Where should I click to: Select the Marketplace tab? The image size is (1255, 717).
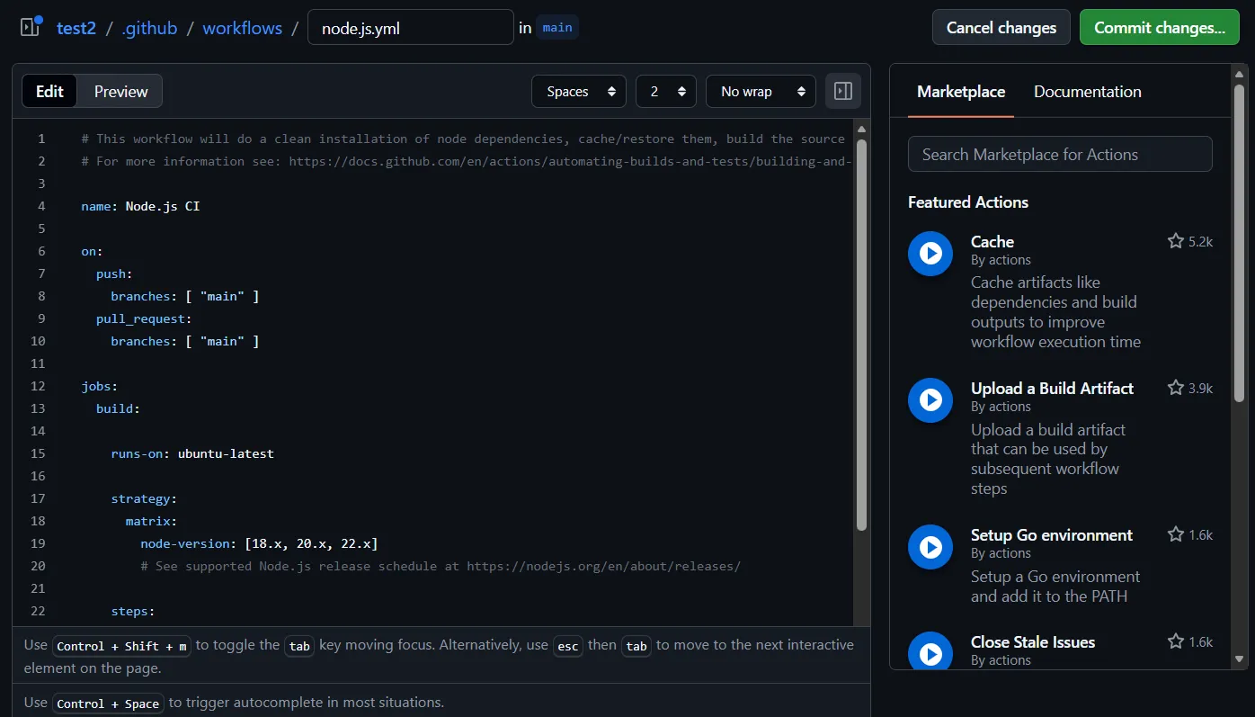[960, 92]
